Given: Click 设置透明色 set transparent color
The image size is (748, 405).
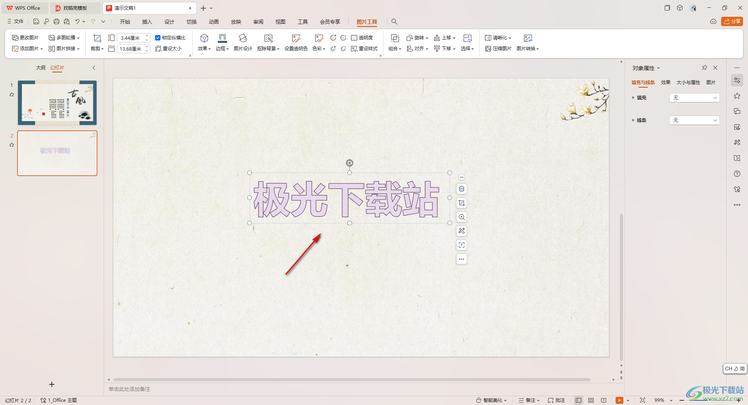Looking at the screenshot, I should (296, 42).
